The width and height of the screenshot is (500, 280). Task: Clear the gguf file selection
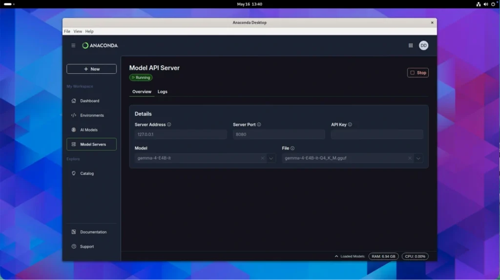click(410, 158)
